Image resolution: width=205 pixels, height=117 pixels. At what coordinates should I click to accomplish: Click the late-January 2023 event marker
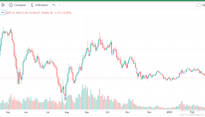tap(184, 73)
